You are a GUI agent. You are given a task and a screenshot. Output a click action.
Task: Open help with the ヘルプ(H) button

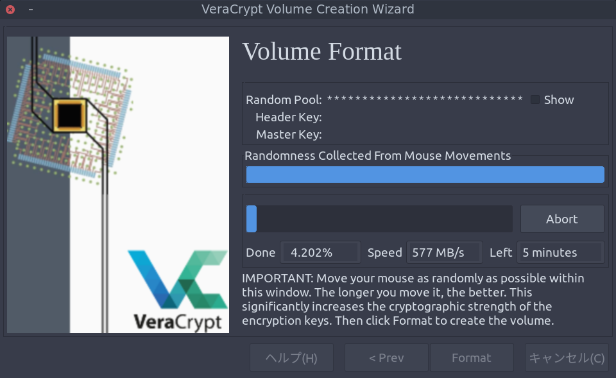click(x=291, y=357)
